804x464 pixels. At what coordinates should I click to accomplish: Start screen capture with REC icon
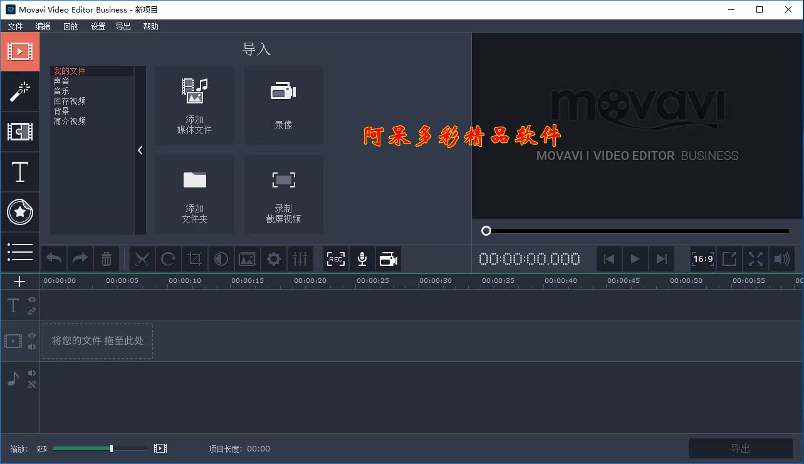pos(336,259)
